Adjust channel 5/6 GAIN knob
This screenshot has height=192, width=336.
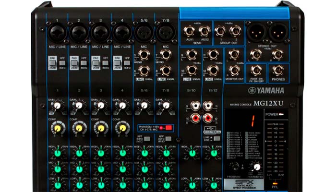[144, 106]
